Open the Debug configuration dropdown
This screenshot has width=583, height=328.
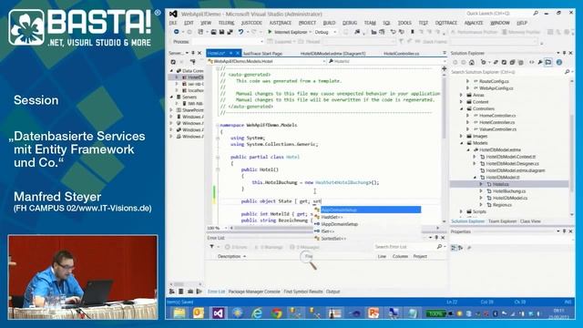pyautogui.click(x=326, y=33)
